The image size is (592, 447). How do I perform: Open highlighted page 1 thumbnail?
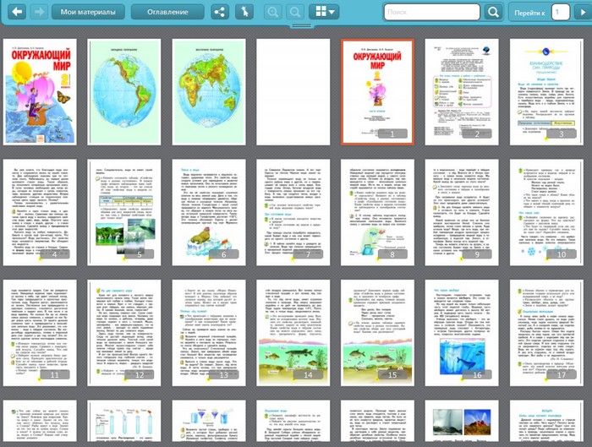[377, 91]
